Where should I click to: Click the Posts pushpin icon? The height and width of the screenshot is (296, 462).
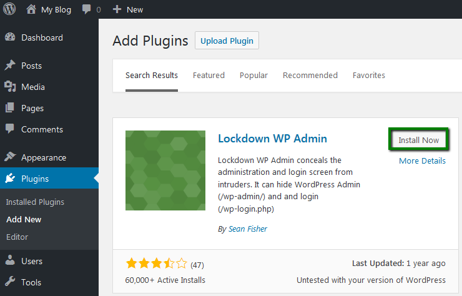click(x=10, y=66)
